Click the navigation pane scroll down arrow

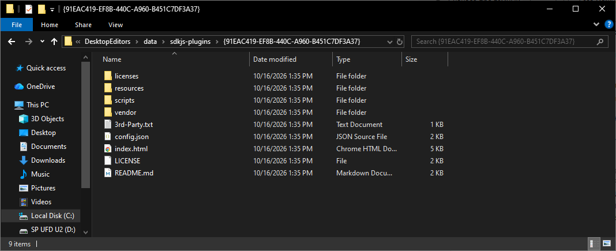pyautogui.click(x=86, y=232)
